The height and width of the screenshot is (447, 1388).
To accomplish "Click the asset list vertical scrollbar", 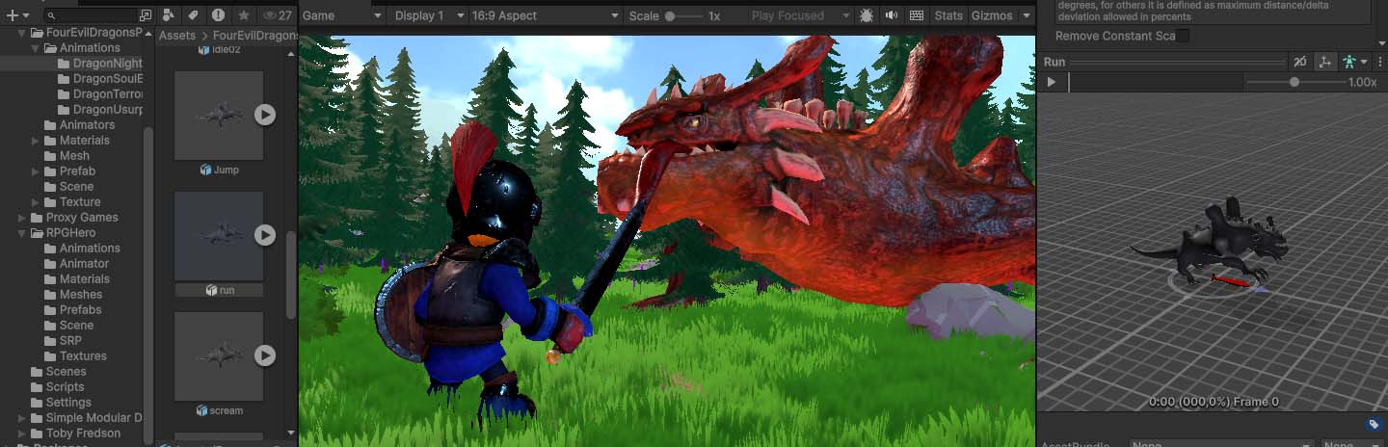I will point(291,274).
